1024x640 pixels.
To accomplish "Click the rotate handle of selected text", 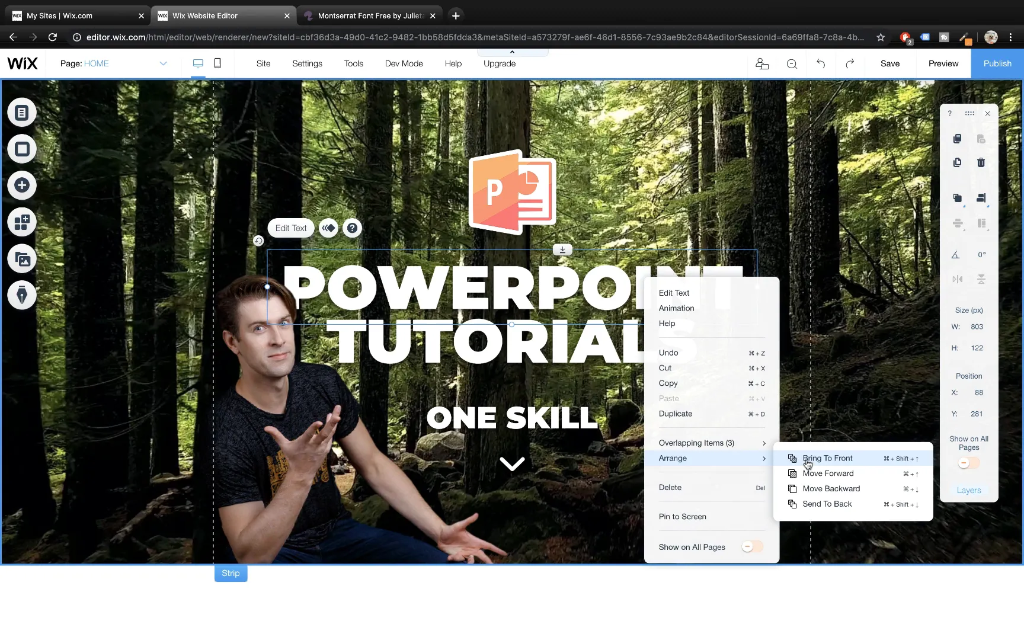I will pos(258,241).
